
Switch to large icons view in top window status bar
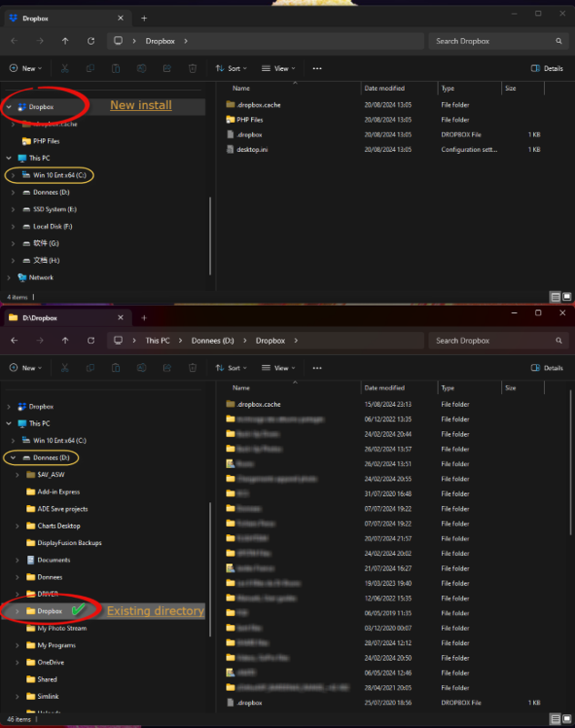coord(567,297)
